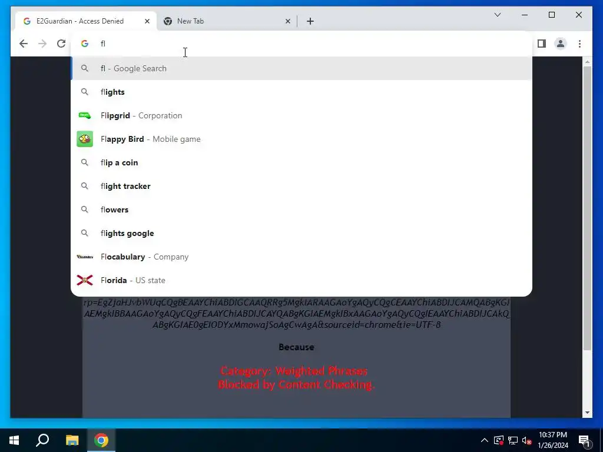Expand the tab search chevron

point(497,15)
